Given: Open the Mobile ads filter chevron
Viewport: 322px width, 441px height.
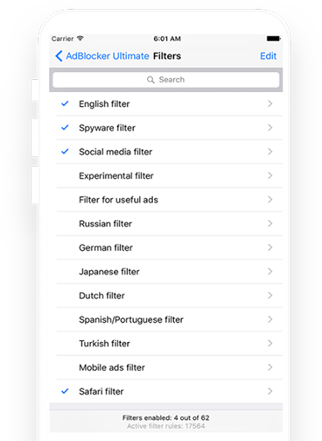Looking at the screenshot, I should (x=270, y=367).
